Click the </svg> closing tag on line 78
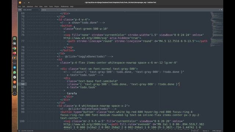The height and width of the screenshot is (132, 235). [x=69, y=47]
